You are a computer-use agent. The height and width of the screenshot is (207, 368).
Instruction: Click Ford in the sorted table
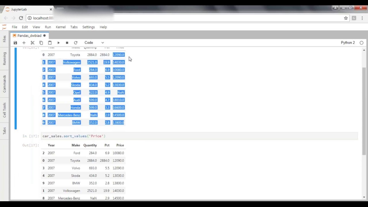coord(76,153)
